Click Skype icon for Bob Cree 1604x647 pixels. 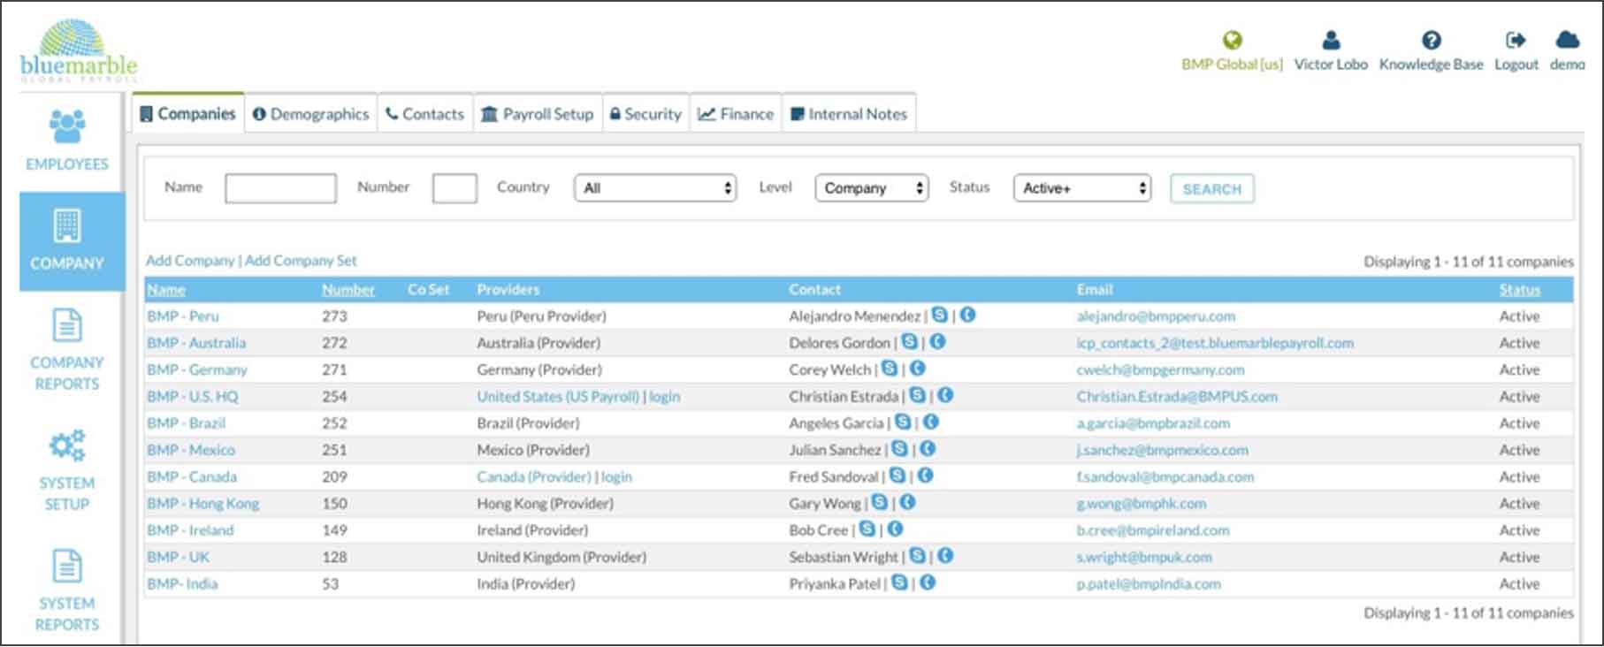[867, 529]
